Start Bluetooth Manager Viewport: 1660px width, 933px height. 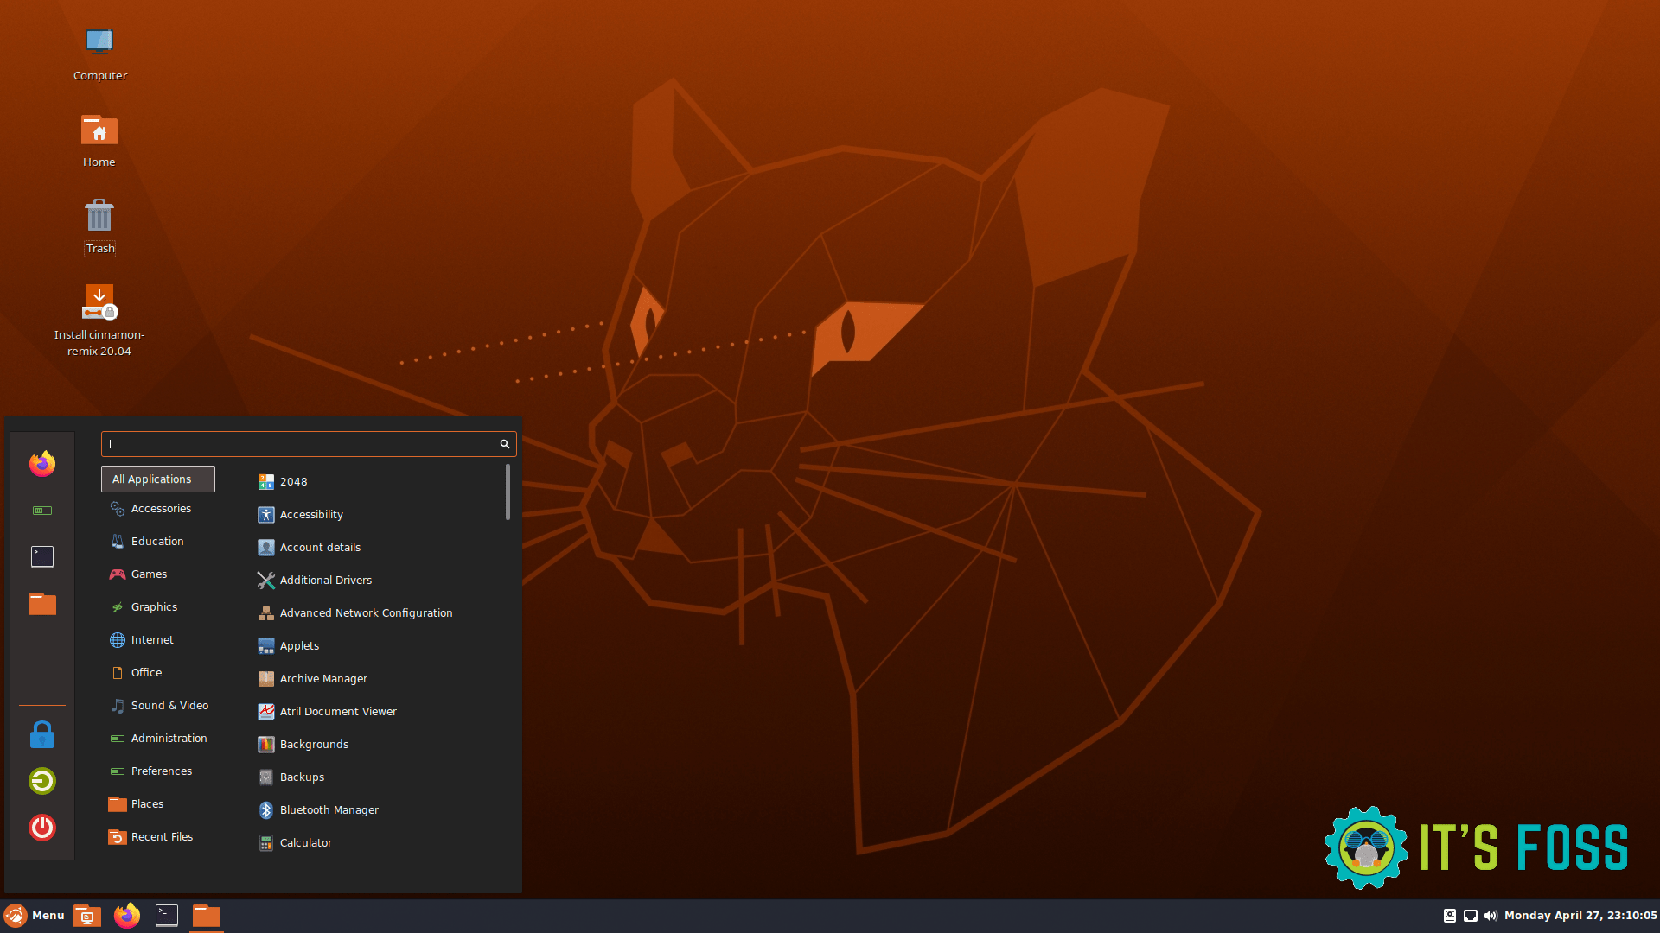coord(329,809)
